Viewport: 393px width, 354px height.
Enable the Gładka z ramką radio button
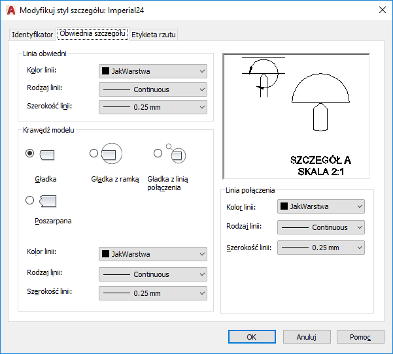tap(94, 153)
